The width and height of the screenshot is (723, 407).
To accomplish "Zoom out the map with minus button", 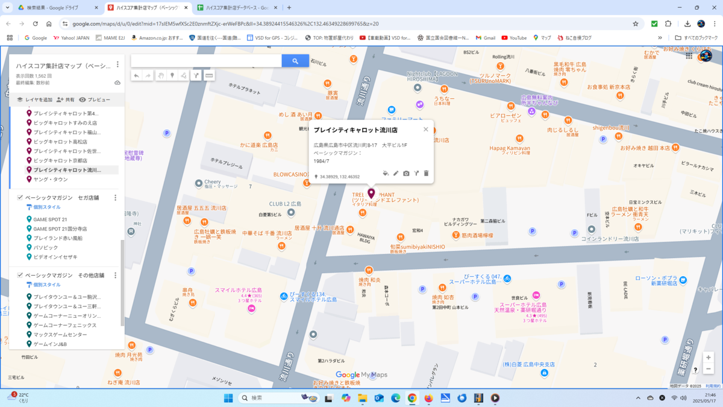I will point(709,369).
